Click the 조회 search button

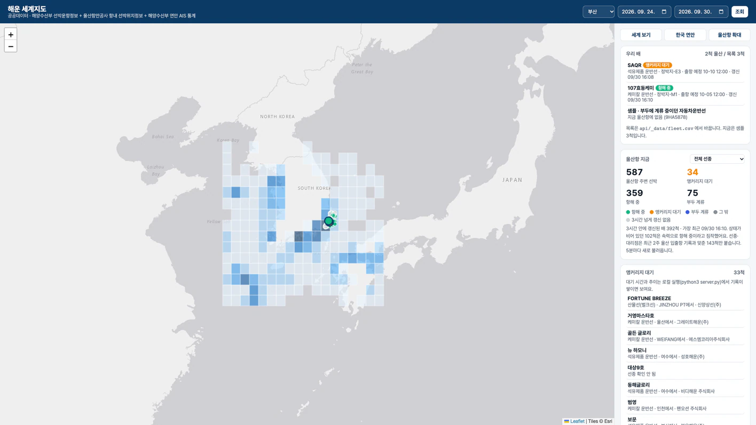pos(739,12)
